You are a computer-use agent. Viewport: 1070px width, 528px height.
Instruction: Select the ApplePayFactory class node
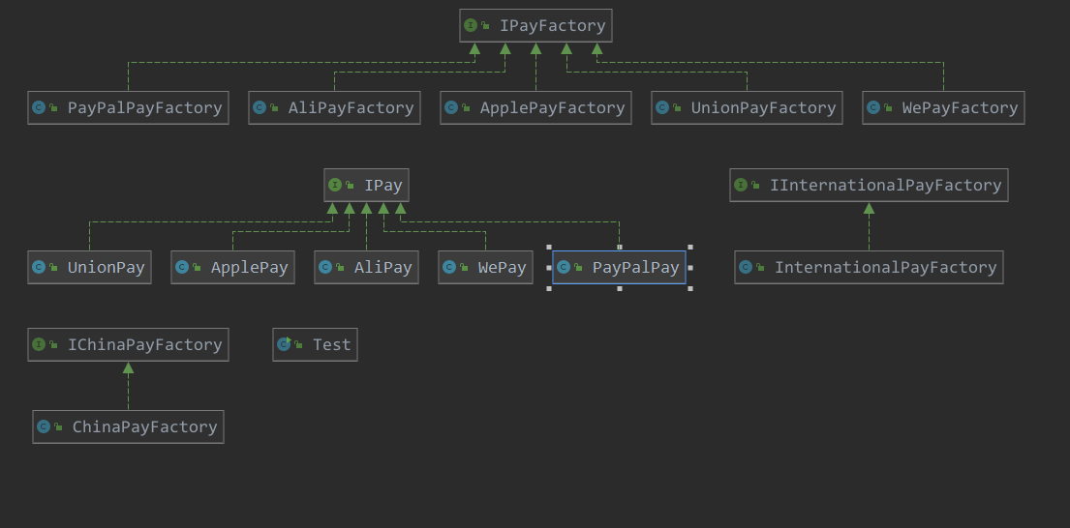535,108
